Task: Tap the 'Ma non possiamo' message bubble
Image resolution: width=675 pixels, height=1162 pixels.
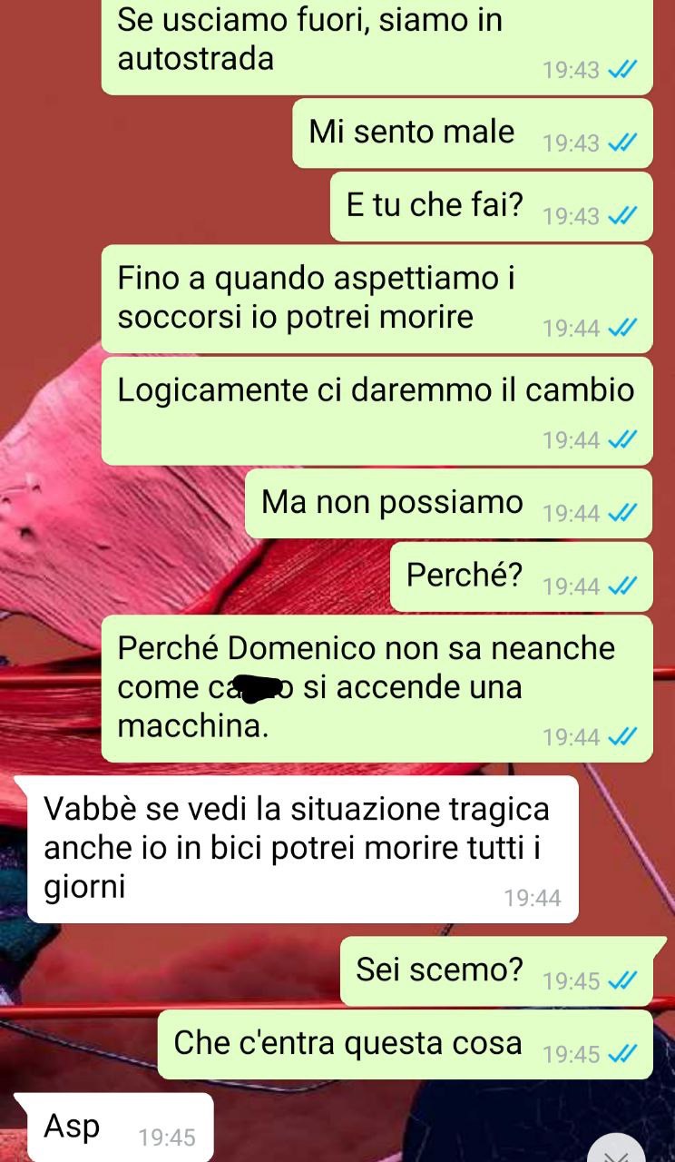Action: pyautogui.click(x=449, y=503)
